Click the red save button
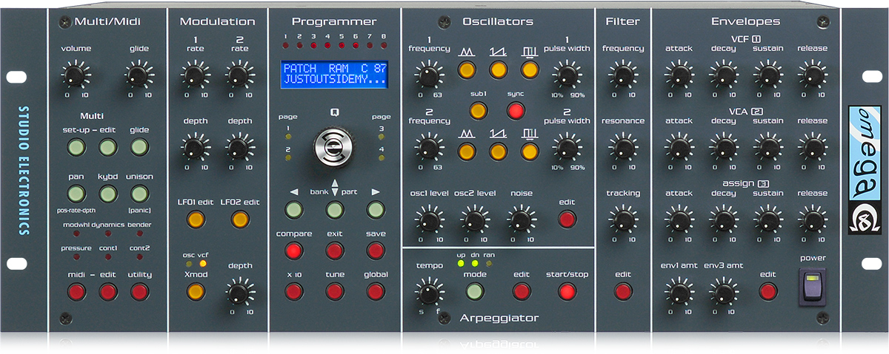The width and height of the screenshot is (889, 354). point(376,251)
